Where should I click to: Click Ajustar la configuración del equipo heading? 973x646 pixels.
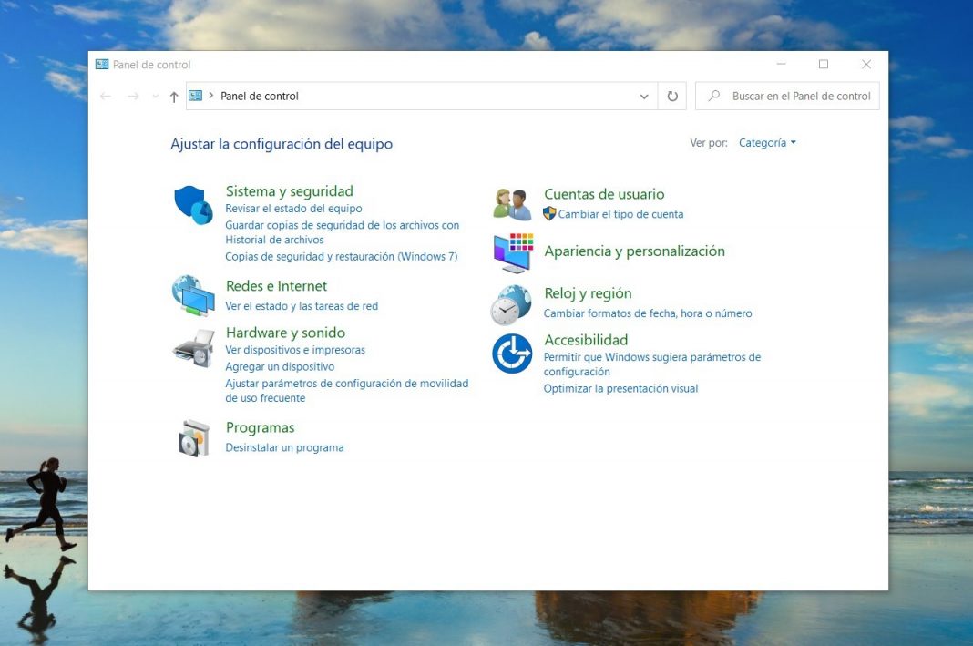click(x=281, y=143)
